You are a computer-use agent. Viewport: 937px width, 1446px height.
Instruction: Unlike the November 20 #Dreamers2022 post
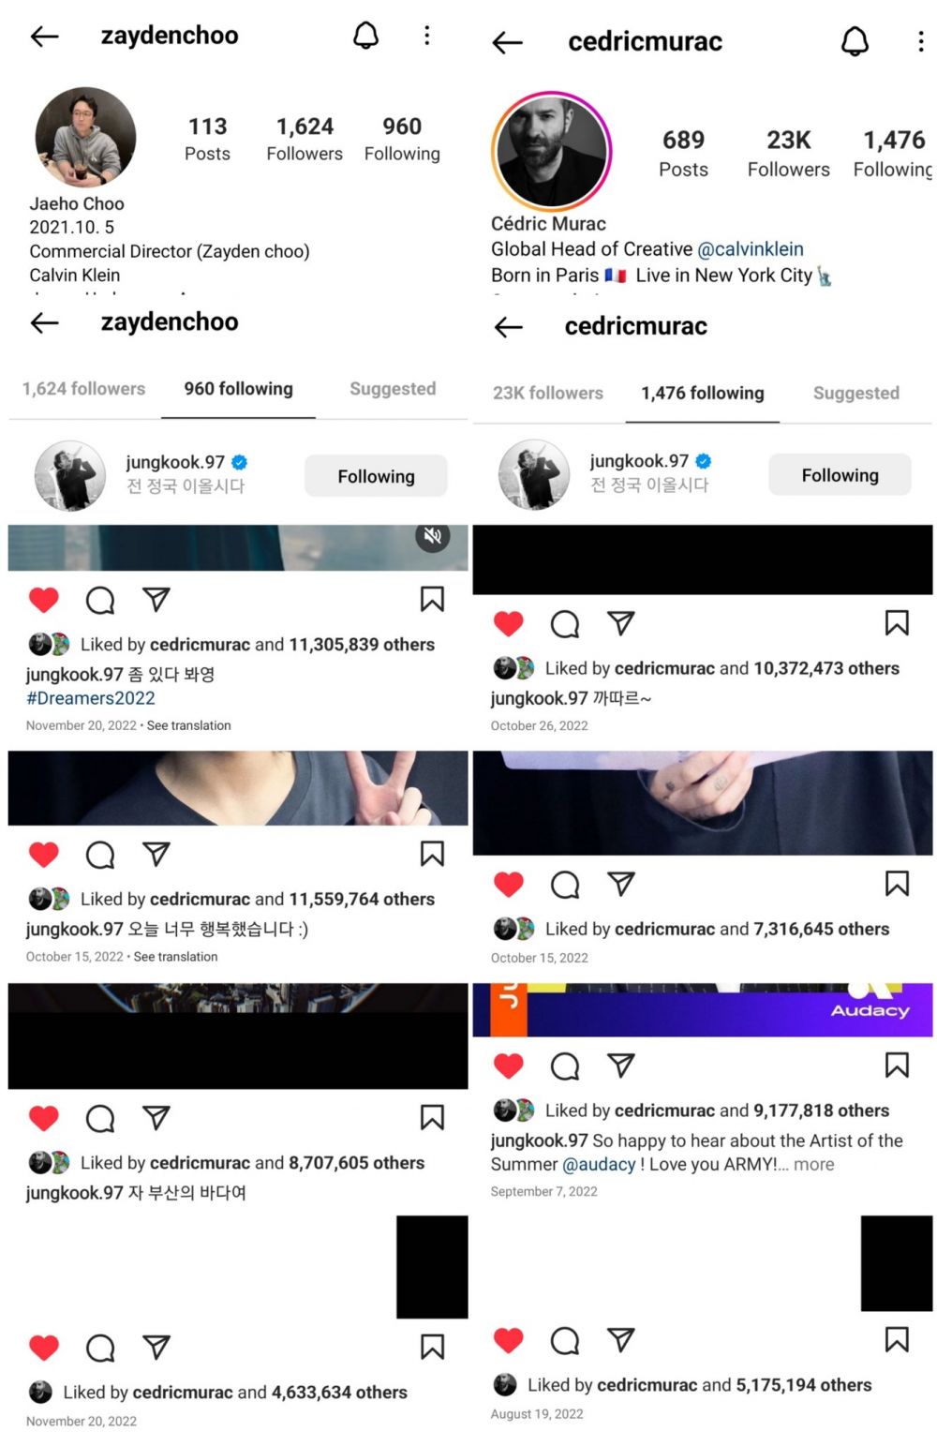click(x=44, y=600)
